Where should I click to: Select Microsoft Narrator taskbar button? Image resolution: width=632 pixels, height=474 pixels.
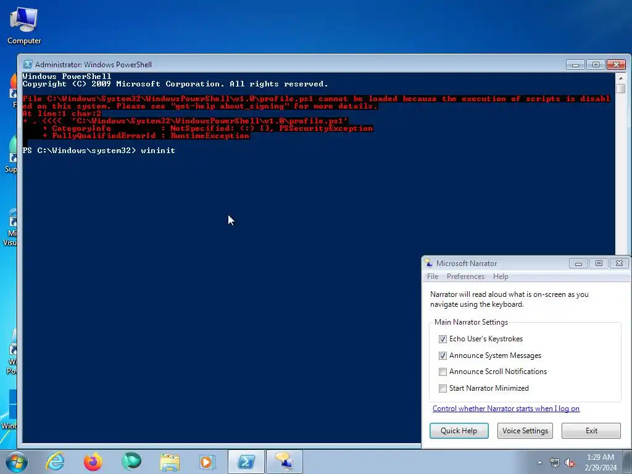click(284, 462)
